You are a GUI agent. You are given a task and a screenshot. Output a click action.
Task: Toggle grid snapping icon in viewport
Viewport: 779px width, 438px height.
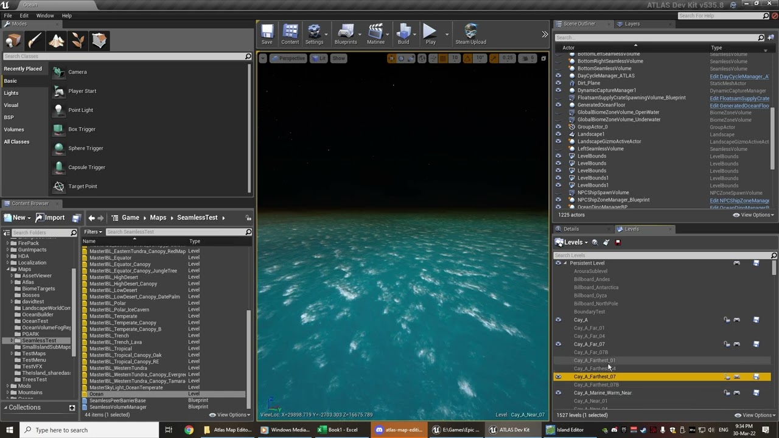[x=443, y=58]
